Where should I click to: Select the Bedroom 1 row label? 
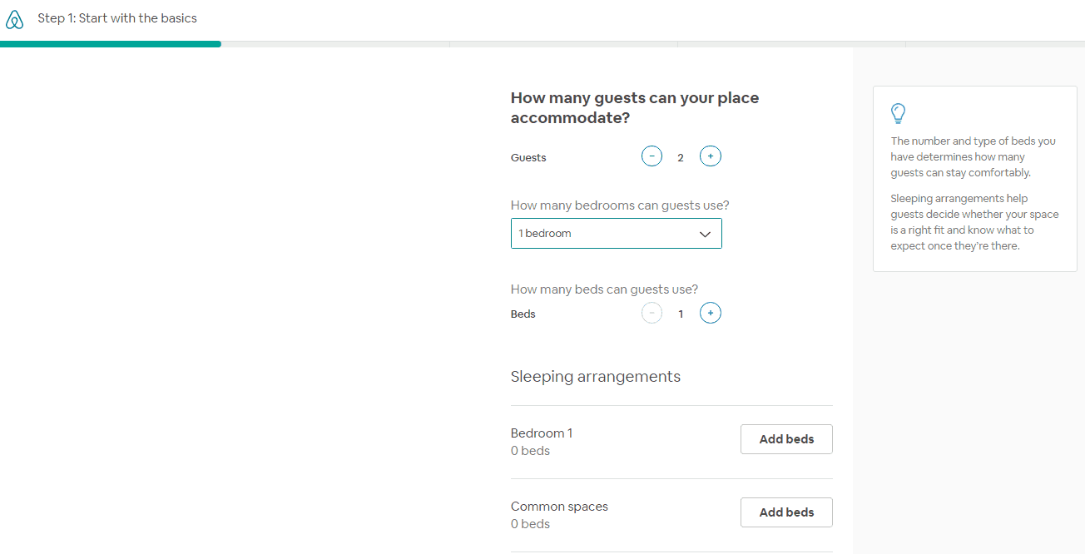point(542,433)
